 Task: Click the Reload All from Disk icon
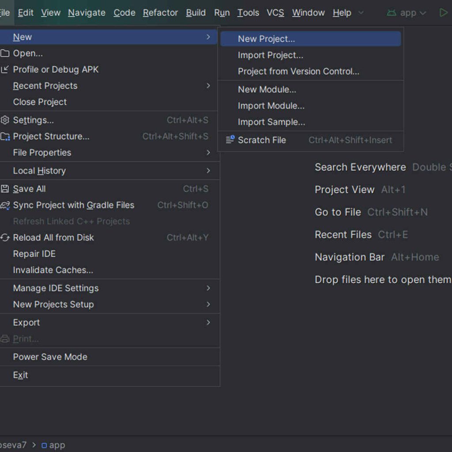(x=5, y=237)
